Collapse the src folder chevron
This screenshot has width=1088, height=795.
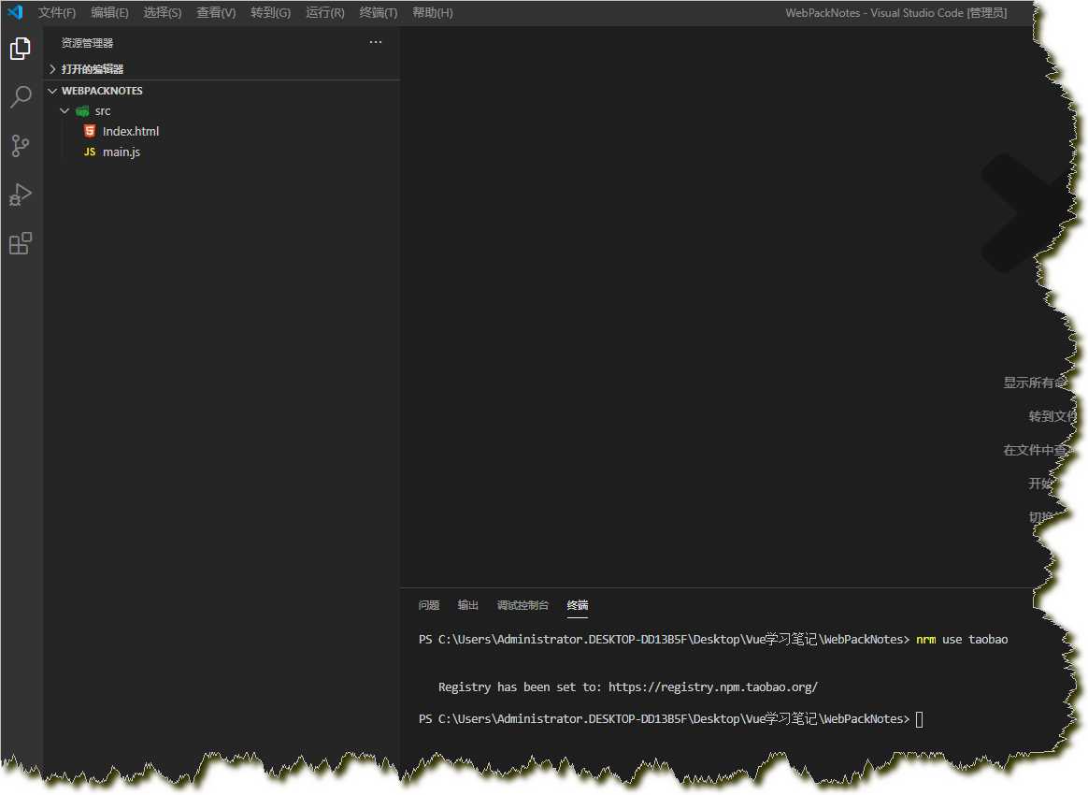pyautogui.click(x=64, y=111)
